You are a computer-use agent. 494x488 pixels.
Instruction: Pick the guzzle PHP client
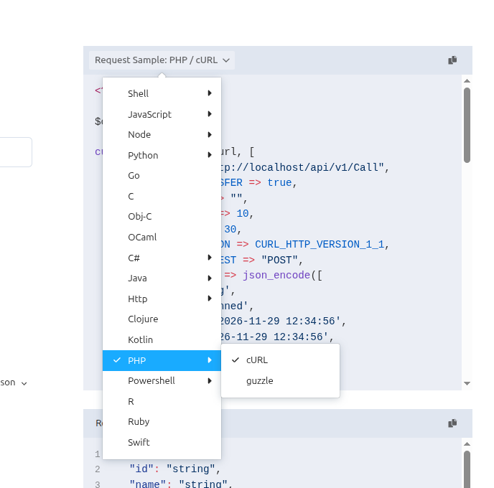tap(259, 381)
